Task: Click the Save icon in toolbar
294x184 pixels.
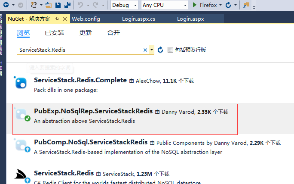Action: coord(58,5)
